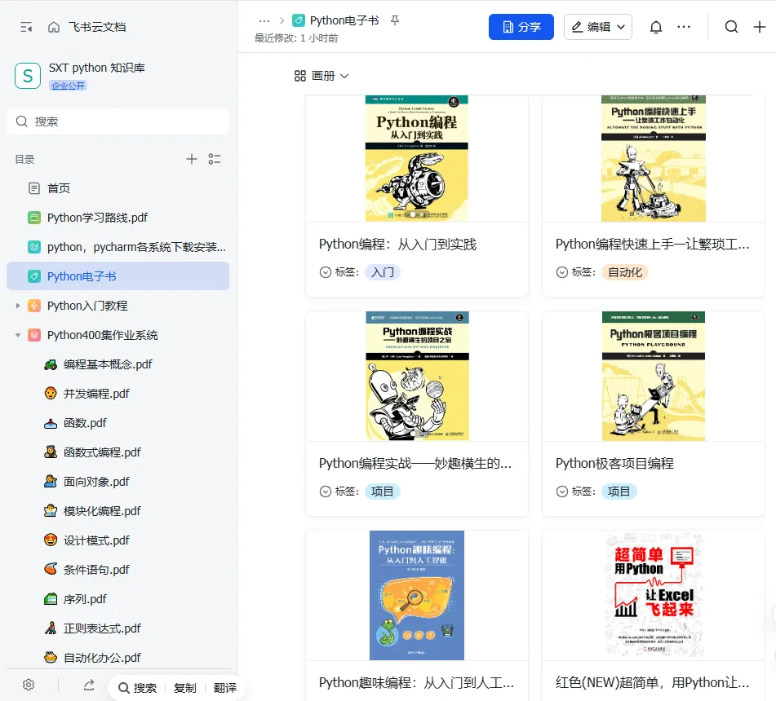The image size is (776, 701).
Task: Click the 入门 tag chip
Action: (383, 272)
